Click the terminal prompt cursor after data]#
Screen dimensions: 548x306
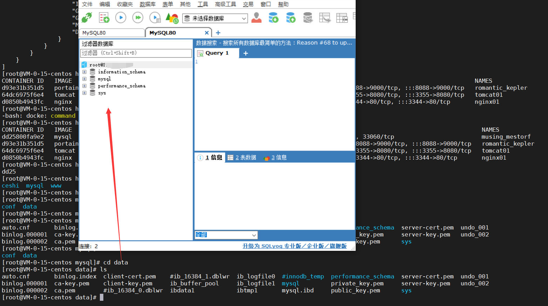coord(102,297)
